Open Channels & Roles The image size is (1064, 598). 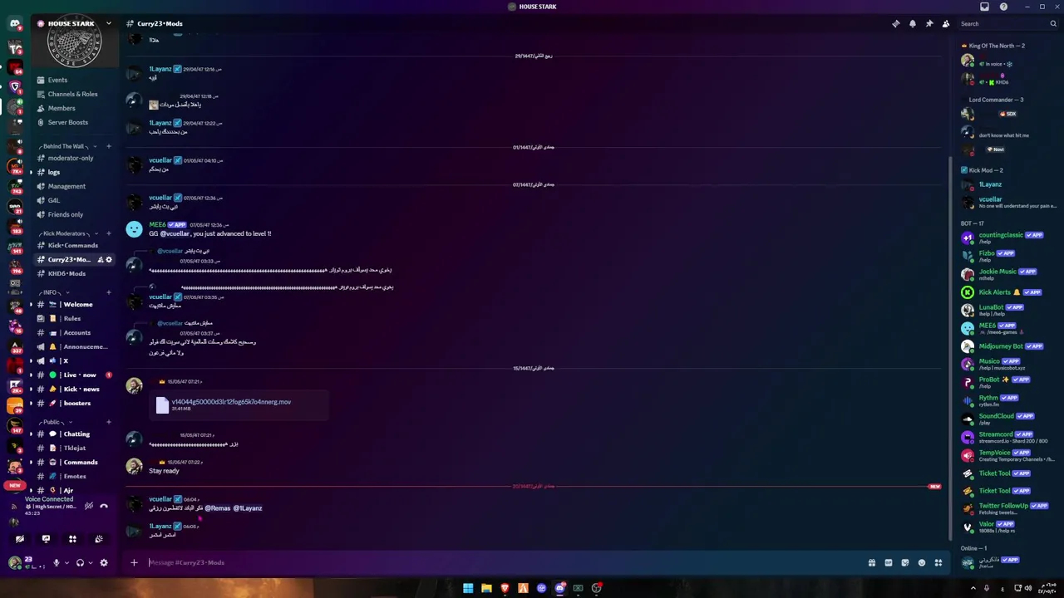pyautogui.click(x=75, y=94)
